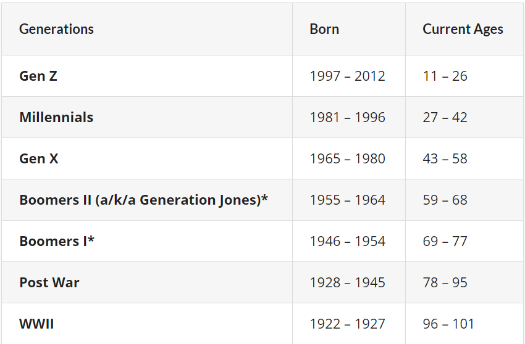Viewport: 525px width, 344px height.
Task: Click the age range 11 – 26
Action: (x=445, y=76)
